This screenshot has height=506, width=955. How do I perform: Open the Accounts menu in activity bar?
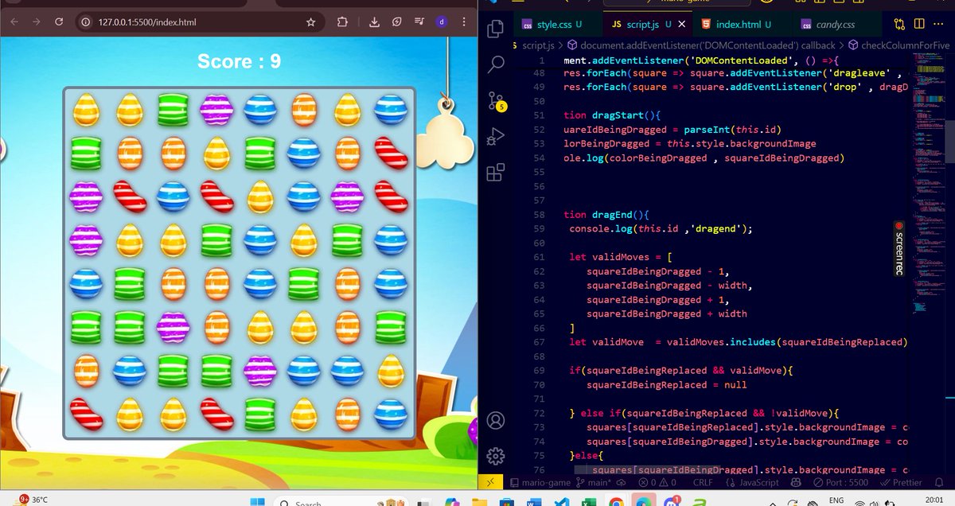tap(495, 420)
